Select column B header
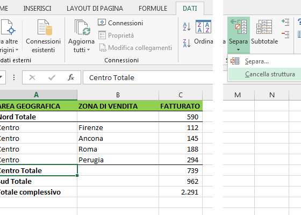This screenshot has width=301, height=215. (x=118, y=95)
